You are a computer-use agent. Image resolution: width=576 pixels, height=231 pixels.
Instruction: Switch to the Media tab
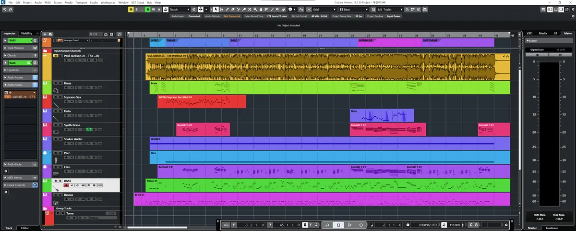tap(542, 33)
